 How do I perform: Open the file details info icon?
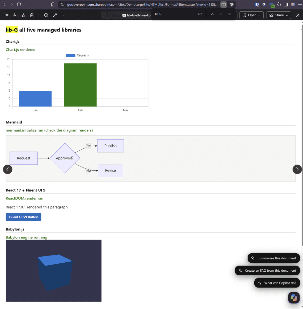click(46, 15)
